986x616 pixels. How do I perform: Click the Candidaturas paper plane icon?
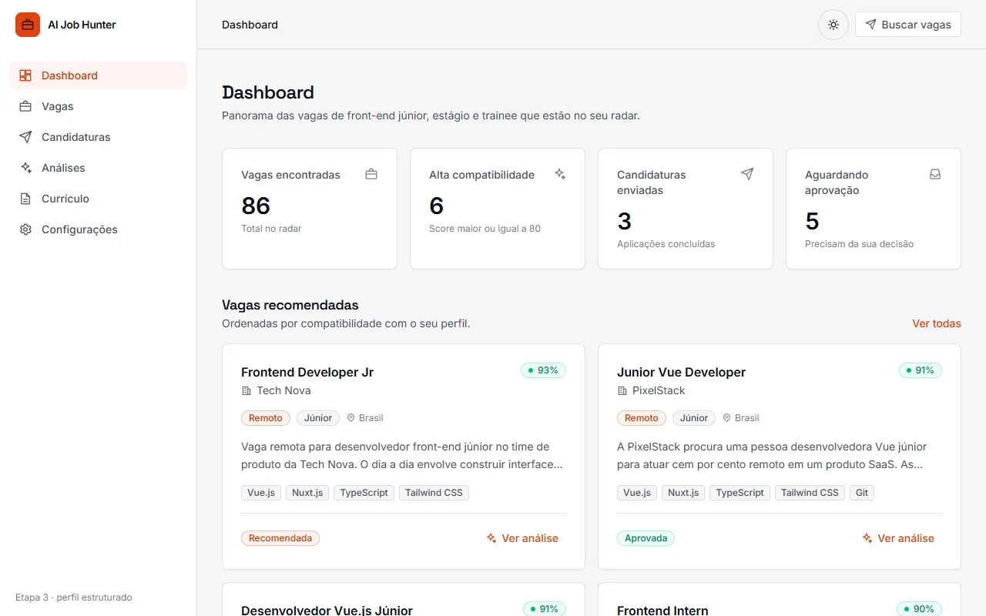(25, 137)
